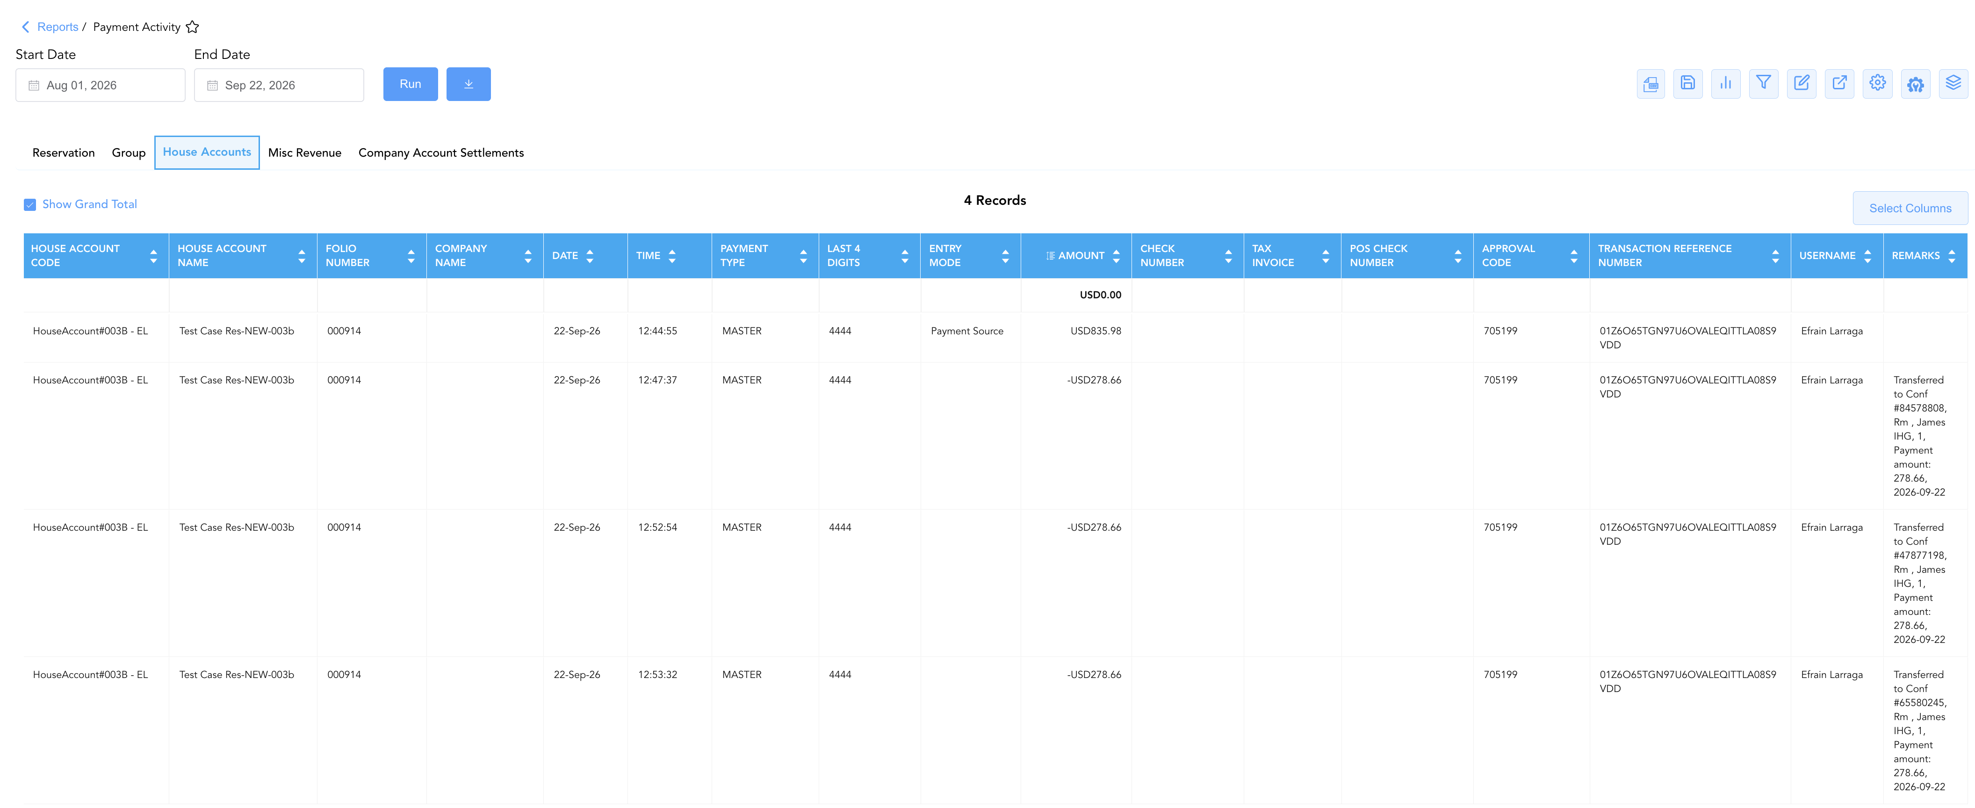The image size is (1975, 808).
Task: Select the Misc Revenue tab
Action: (304, 152)
